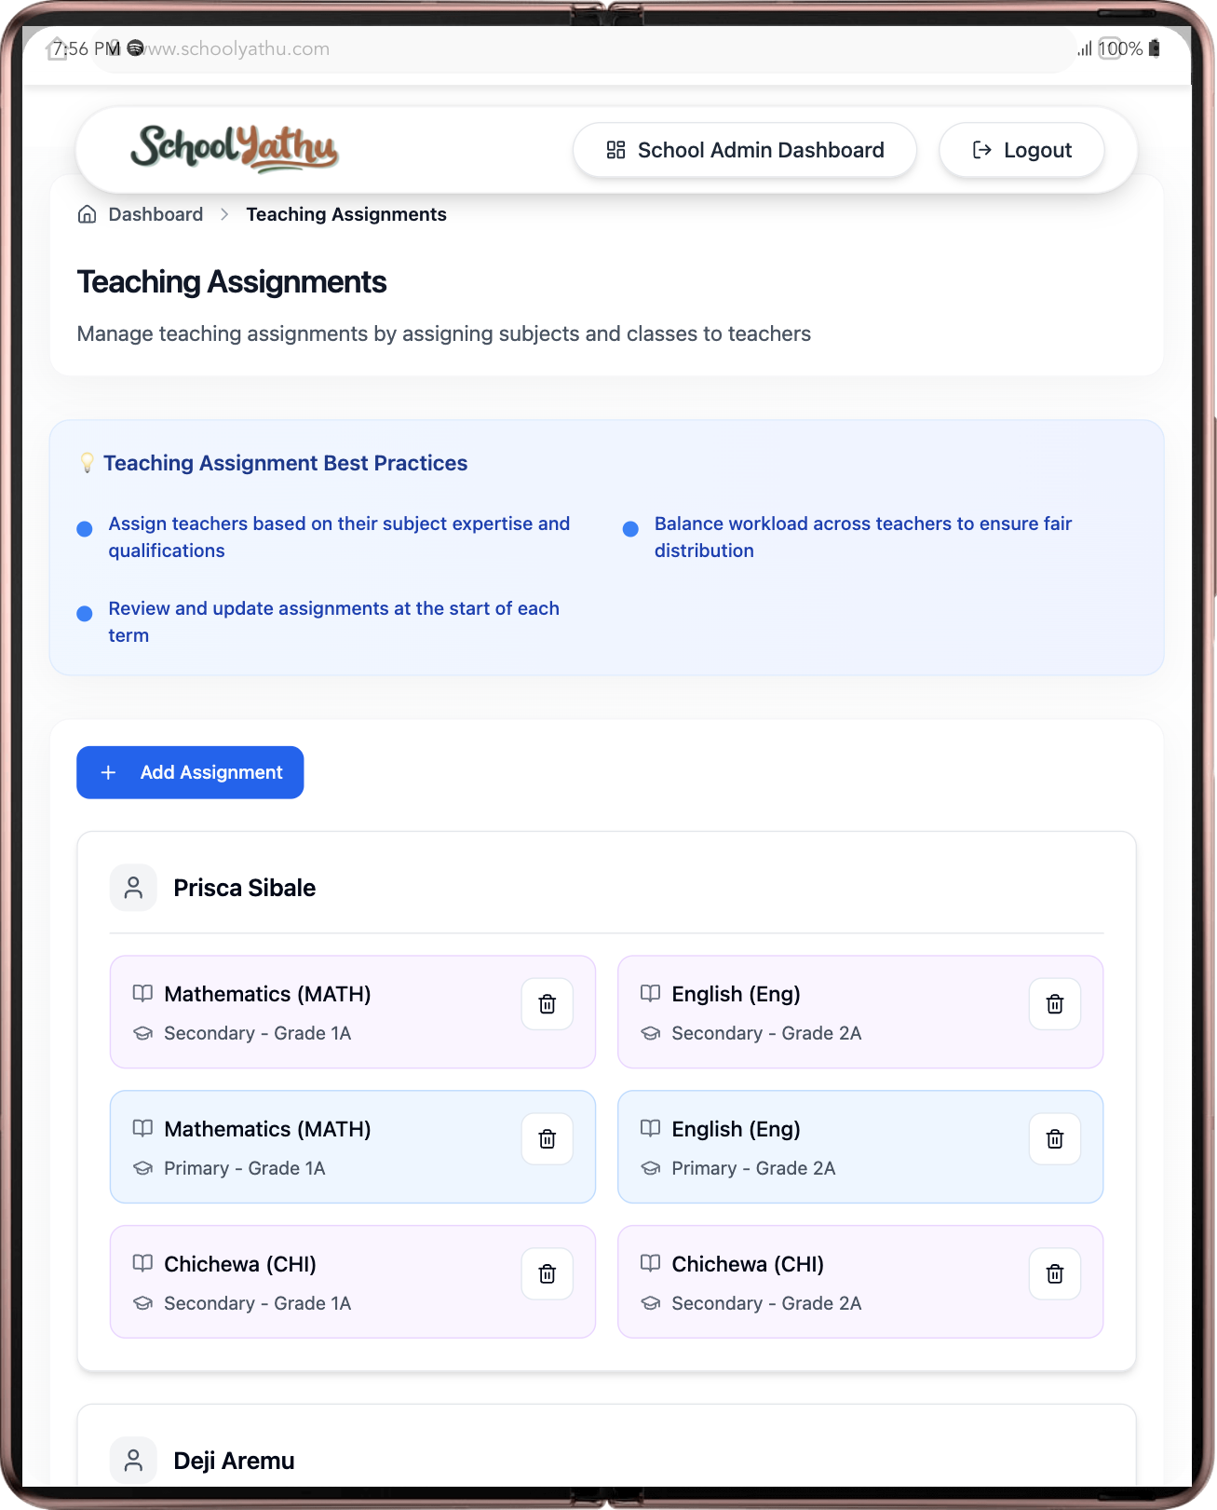Click 'Balance workload across teachers' tip
Viewport: 1217px width, 1510px height.
(x=863, y=537)
